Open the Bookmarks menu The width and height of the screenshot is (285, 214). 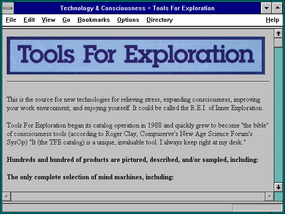pos(94,20)
